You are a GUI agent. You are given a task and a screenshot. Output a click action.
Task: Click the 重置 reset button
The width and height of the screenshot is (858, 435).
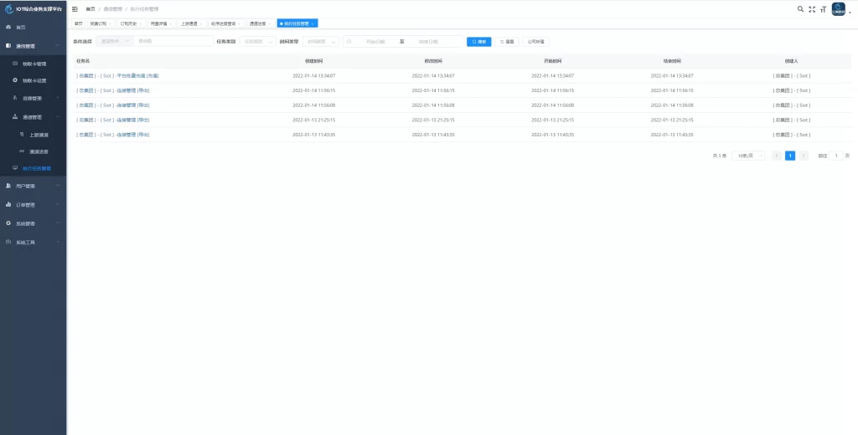tap(506, 41)
